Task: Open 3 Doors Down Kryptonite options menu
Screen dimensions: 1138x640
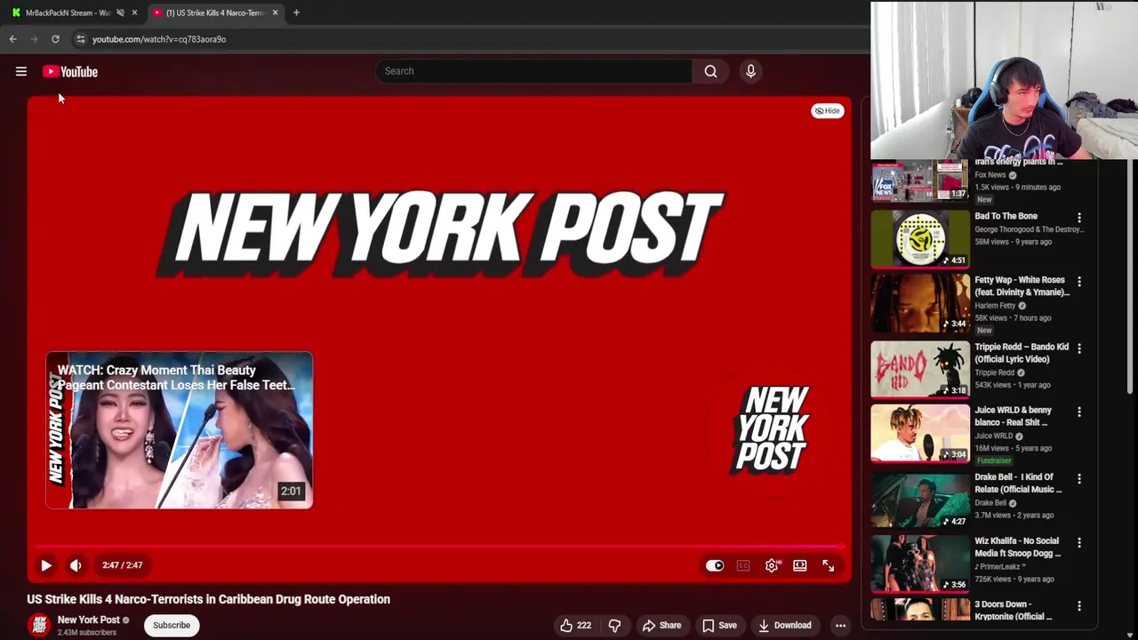Action: point(1079,605)
